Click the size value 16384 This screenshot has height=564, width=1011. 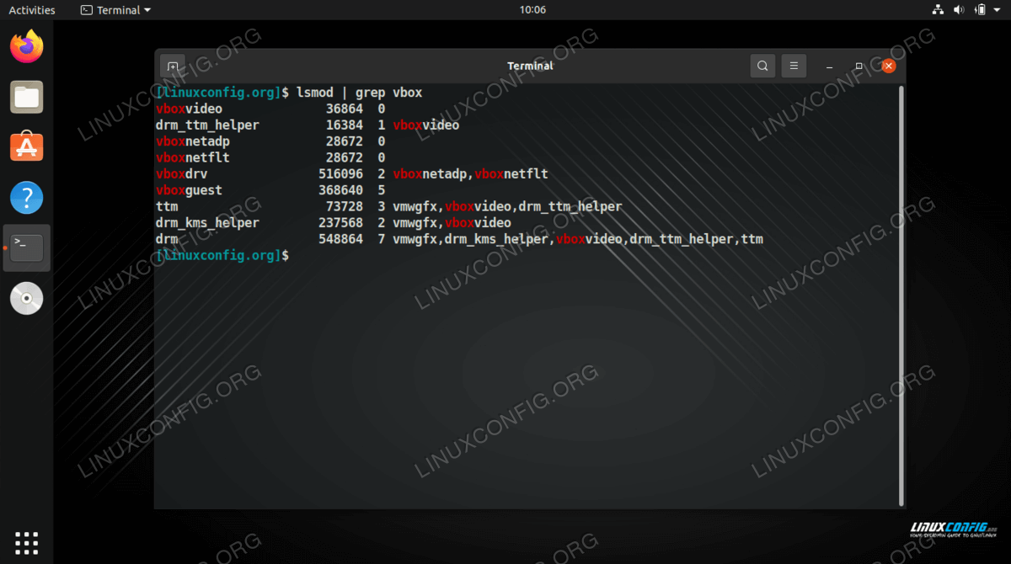coord(345,125)
